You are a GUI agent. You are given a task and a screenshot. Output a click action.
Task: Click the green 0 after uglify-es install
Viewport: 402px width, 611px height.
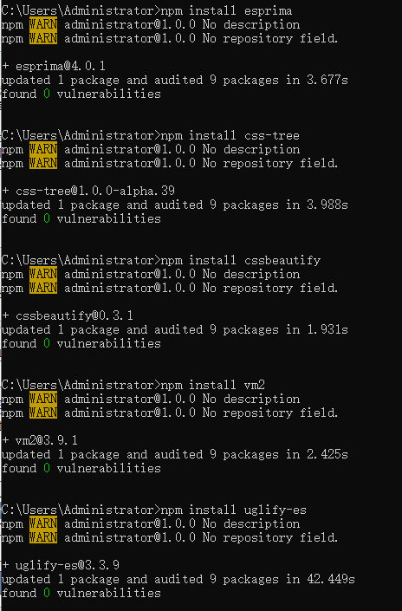coord(47,593)
